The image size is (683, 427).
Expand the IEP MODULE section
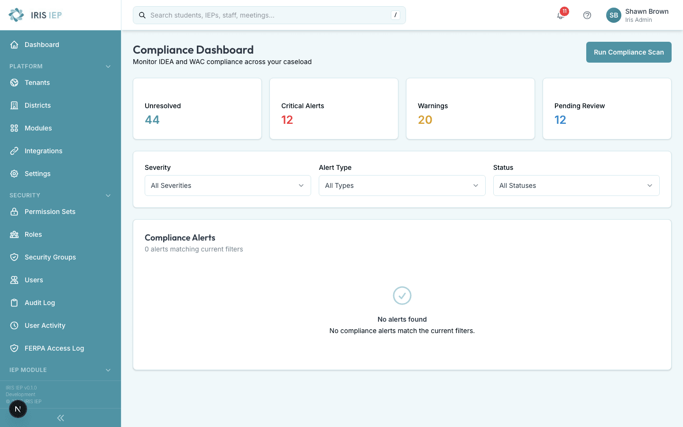[108, 370]
